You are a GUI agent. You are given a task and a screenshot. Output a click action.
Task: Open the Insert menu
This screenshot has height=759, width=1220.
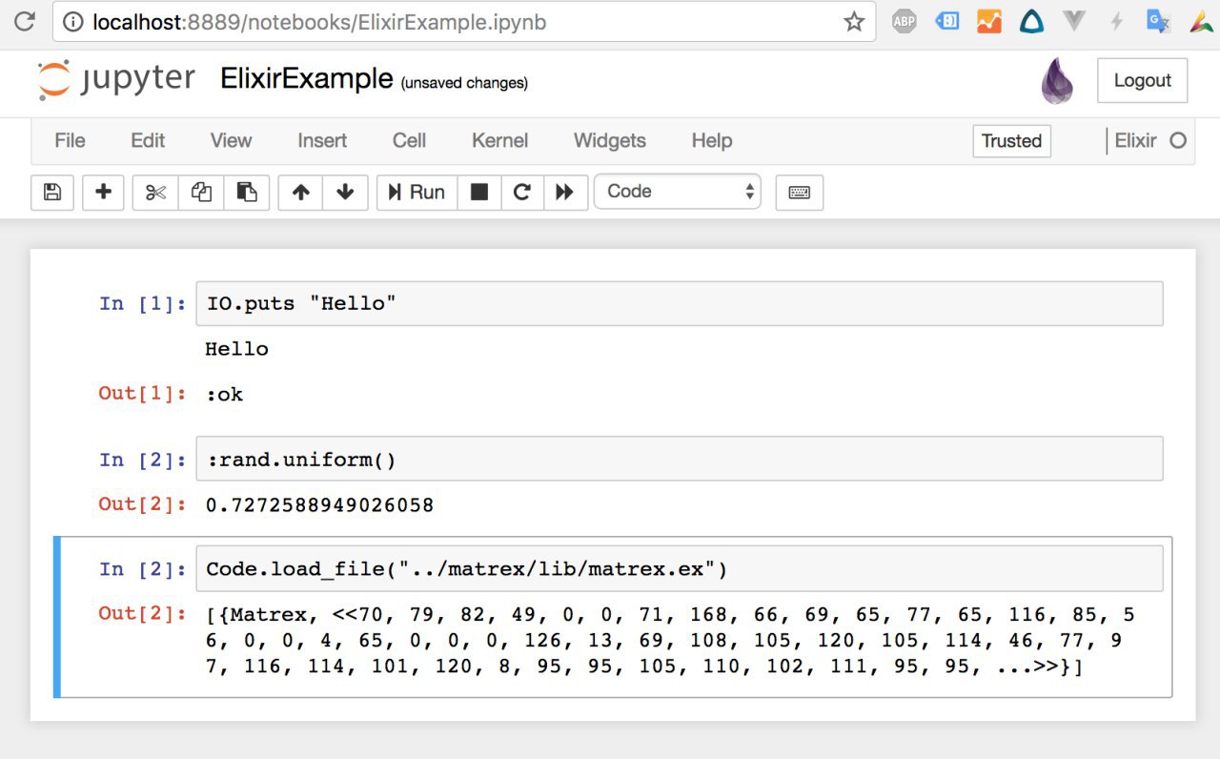(322, 140)
